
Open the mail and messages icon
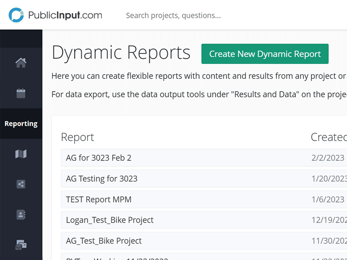(x=21, y=245)
